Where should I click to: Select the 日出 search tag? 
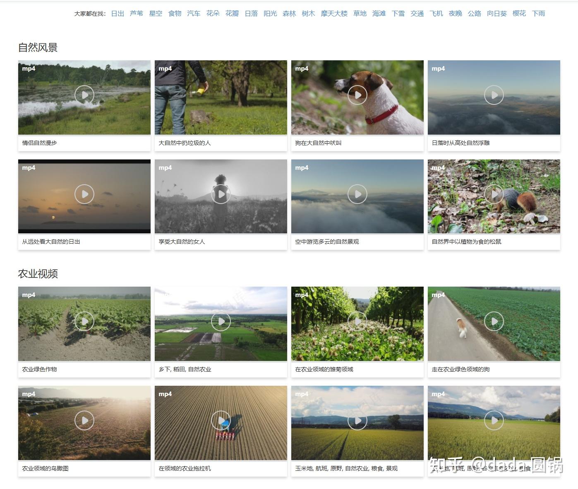pos(118,14)
